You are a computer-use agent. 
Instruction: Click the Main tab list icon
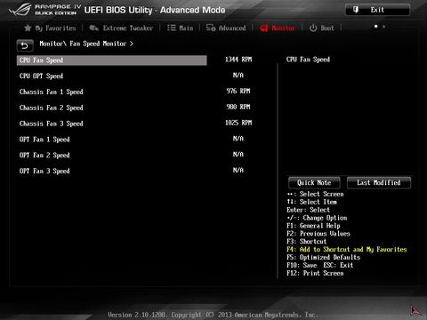tap(172, 28)
